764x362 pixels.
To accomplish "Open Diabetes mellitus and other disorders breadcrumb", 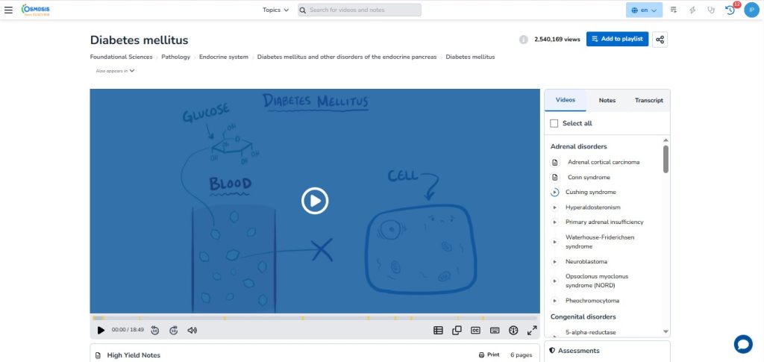I will 347,57.
